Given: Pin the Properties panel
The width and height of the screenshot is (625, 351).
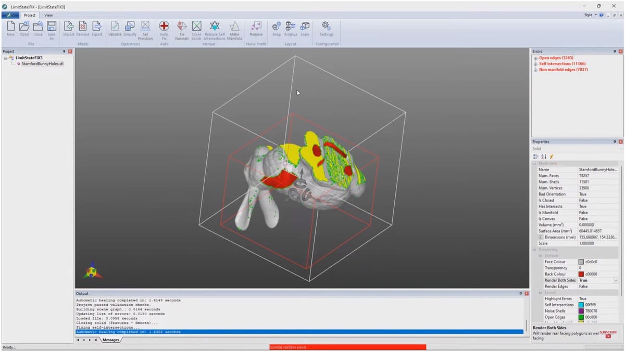Looking at the screenshot, I should [x=615, y=141].
